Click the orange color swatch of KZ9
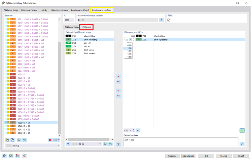Image resolution: width=251 pixels, height=160 pixels. point(13,19)
